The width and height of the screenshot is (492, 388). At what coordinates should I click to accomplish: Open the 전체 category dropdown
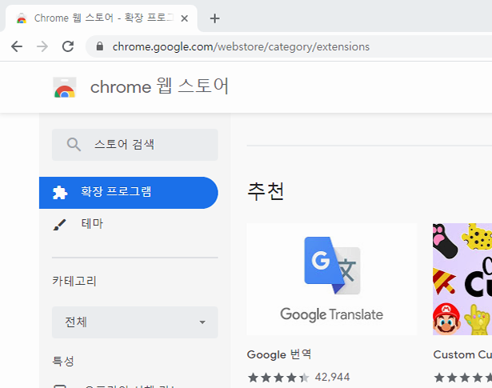[x=135, y=322]
